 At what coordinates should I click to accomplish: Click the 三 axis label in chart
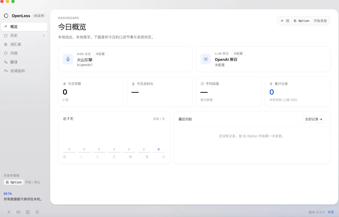[114, 157]
